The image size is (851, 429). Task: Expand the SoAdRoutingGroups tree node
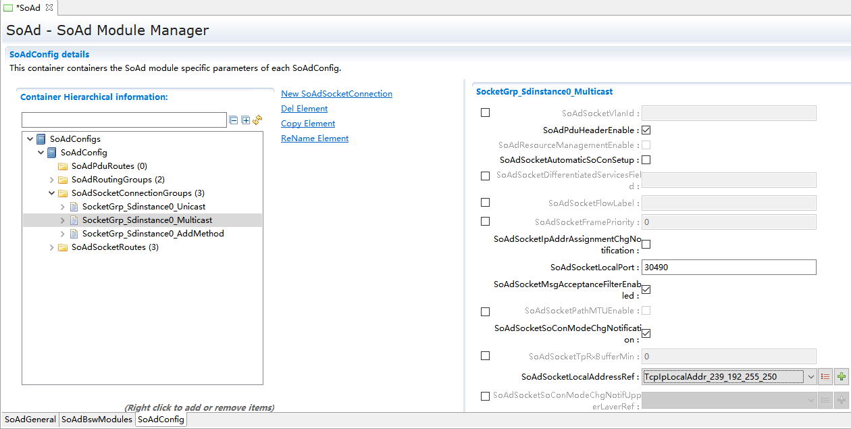(52, 180)
